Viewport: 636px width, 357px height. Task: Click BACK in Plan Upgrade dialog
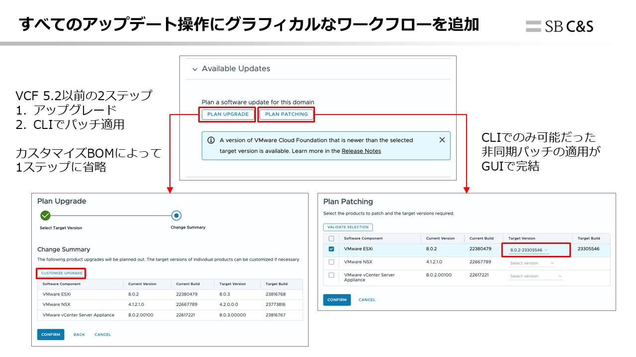[x=79, y=335]
